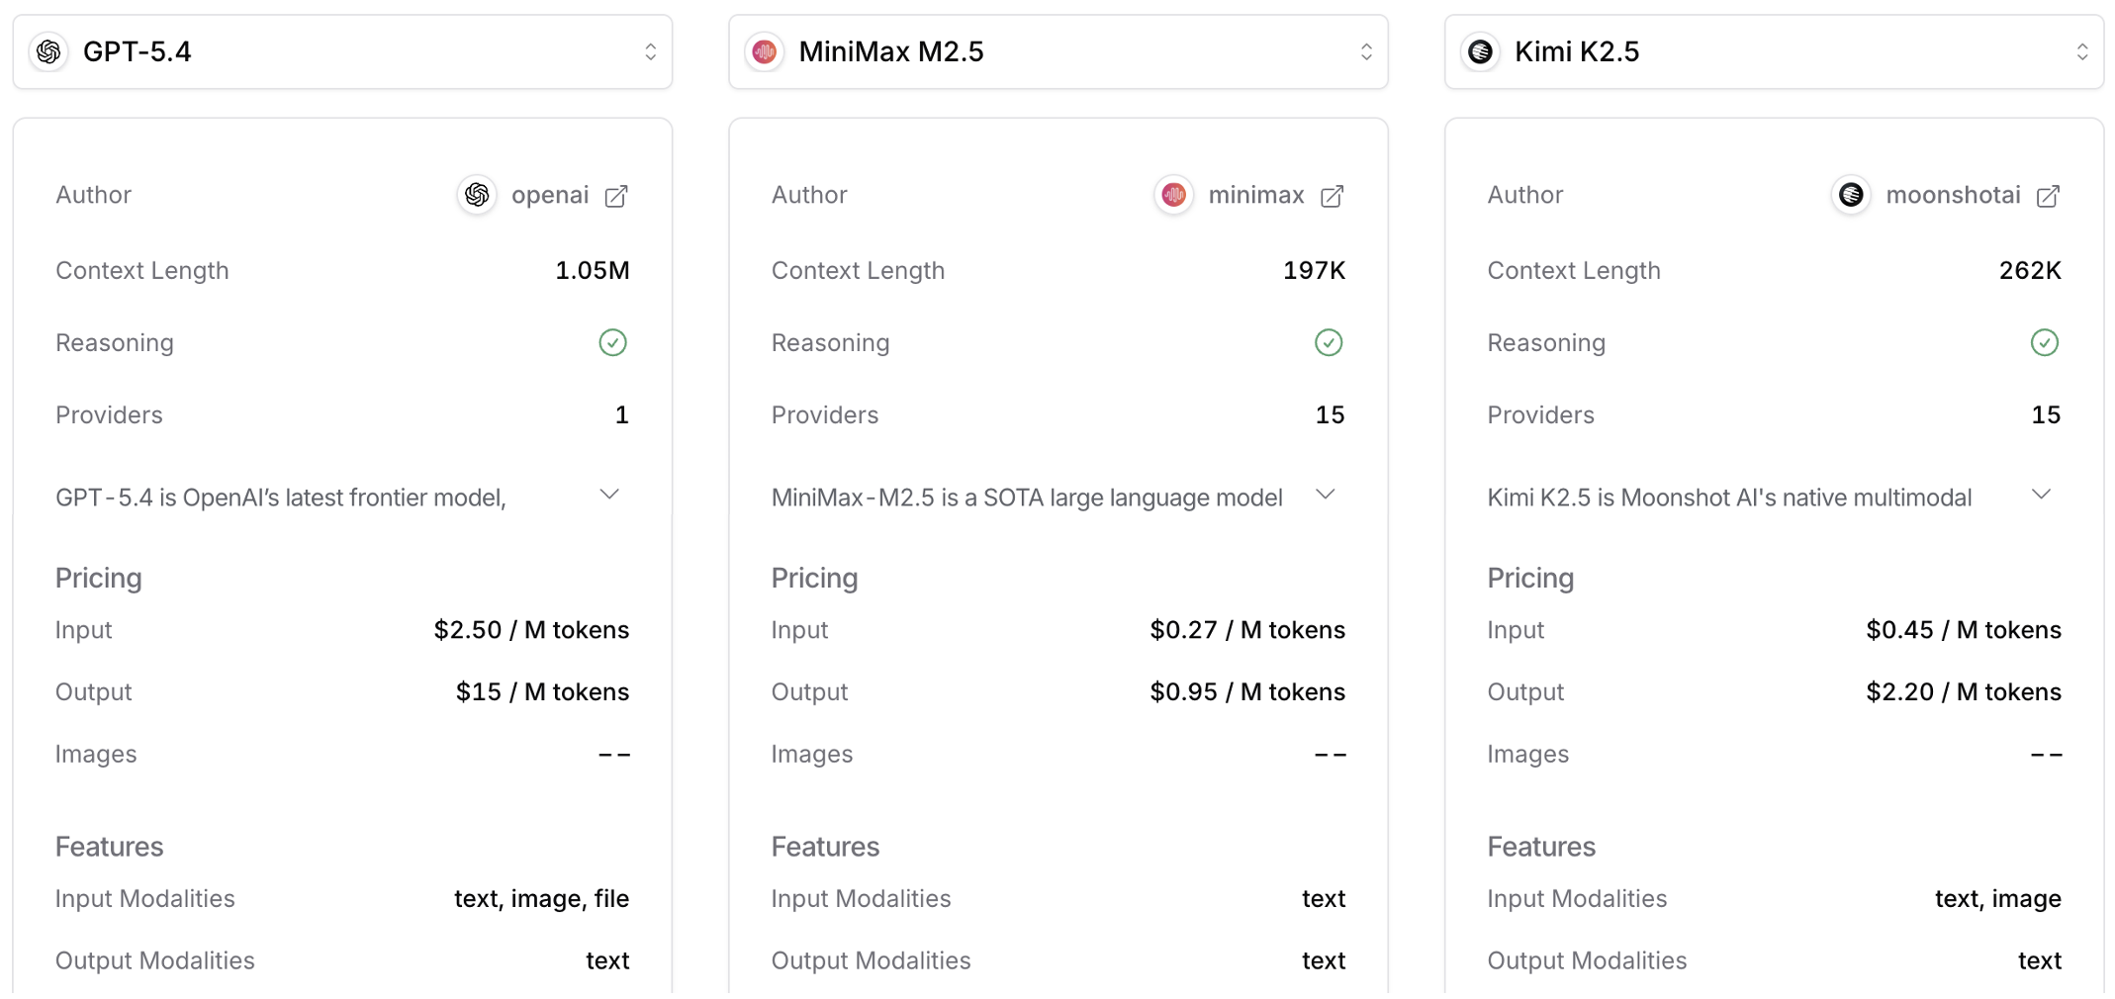Click the MiniMax-M2.5 description text
Image resolution: width=2115 pixels, height=999 pixels.
(1026, 498)
